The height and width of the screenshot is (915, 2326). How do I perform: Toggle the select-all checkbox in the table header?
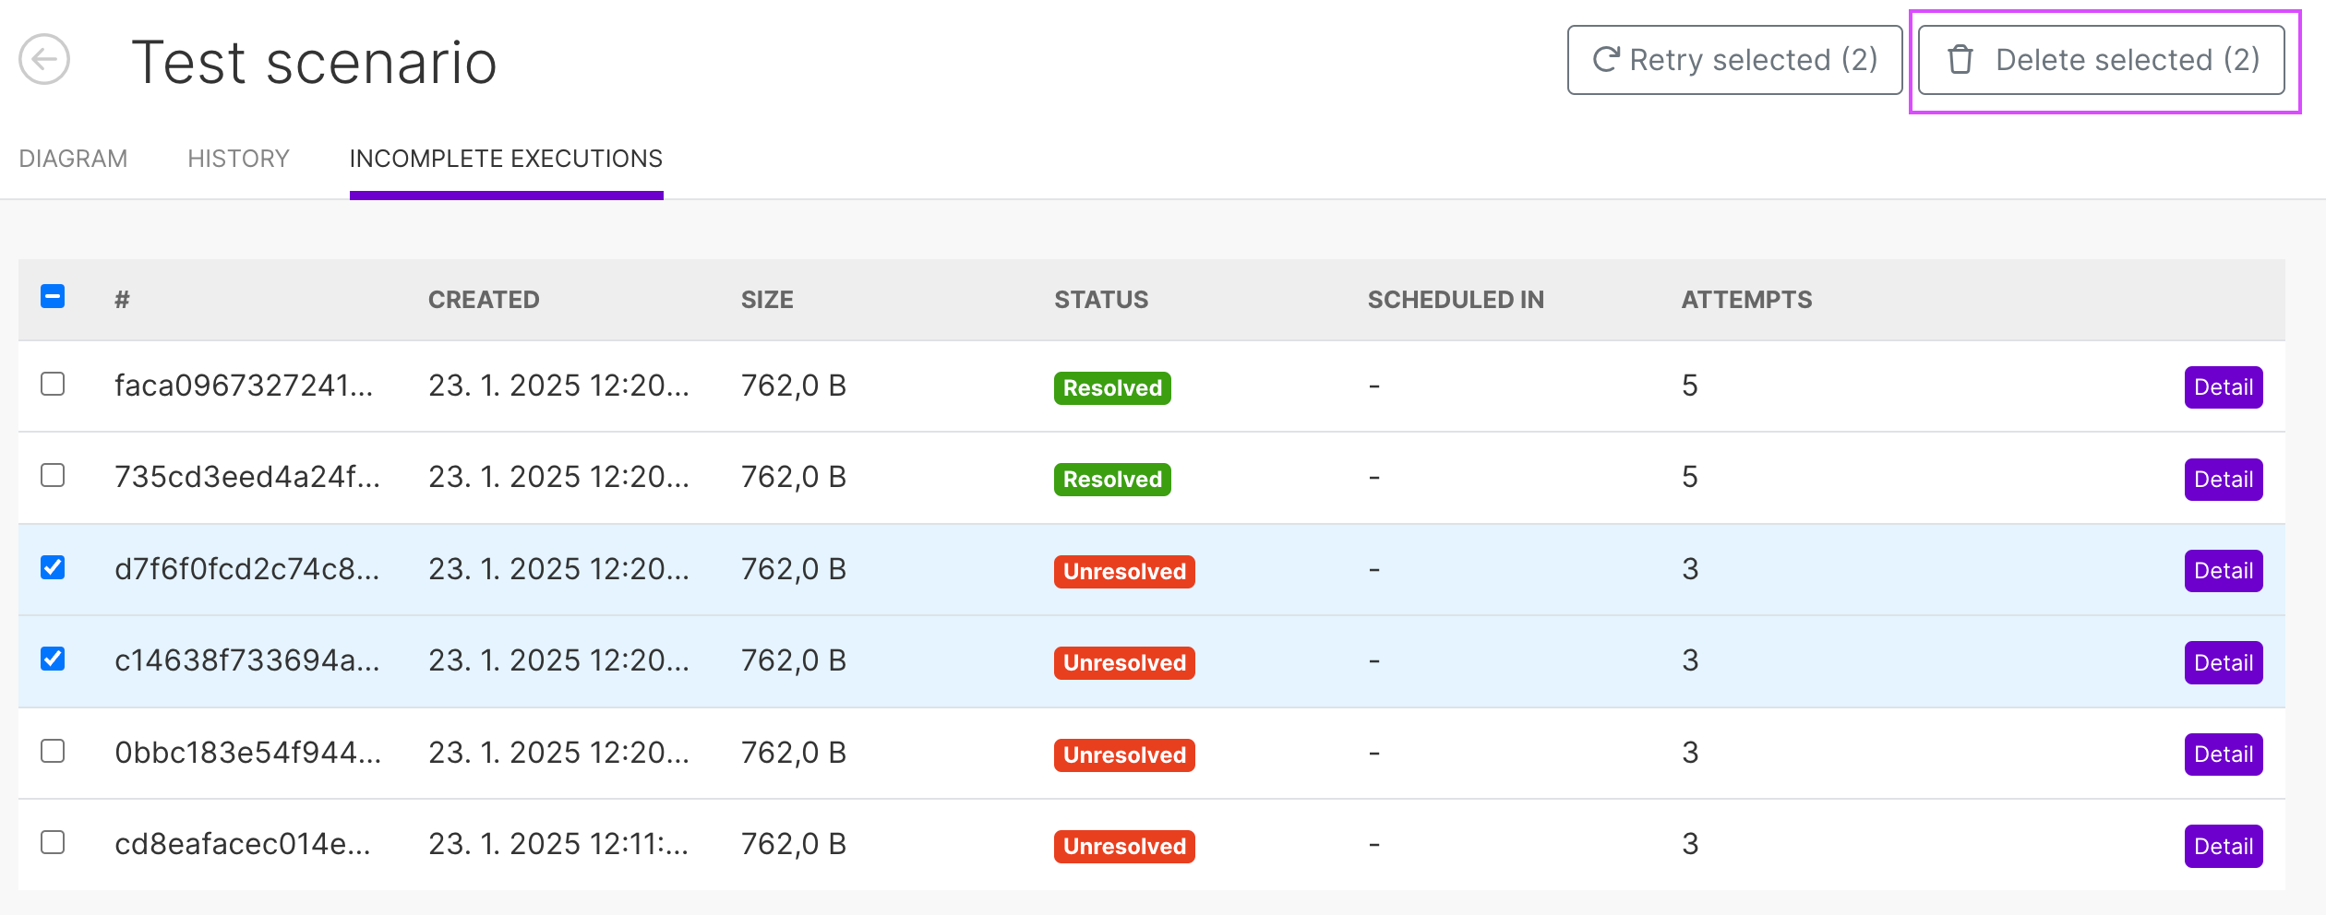pyautogui.click(x=53, y=297)
